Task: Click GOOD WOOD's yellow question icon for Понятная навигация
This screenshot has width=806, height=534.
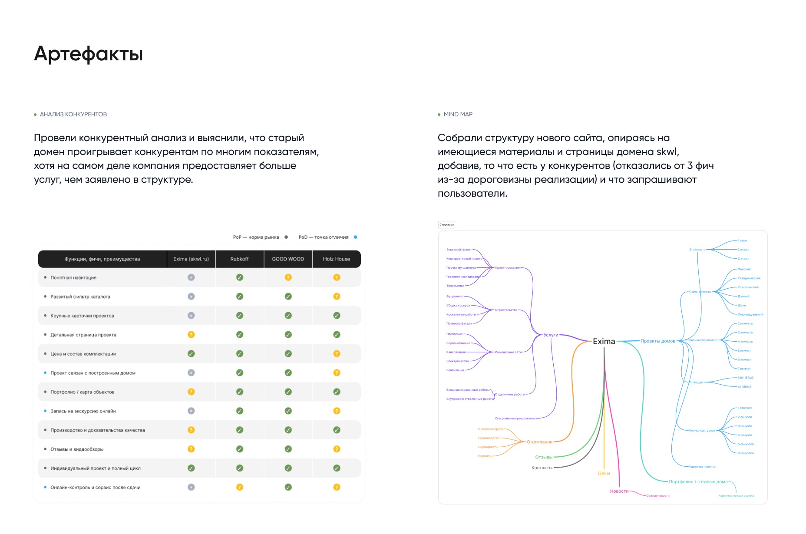Action: point(288,277)
